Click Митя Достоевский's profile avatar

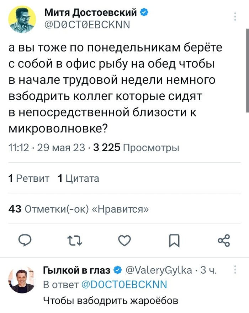[x=22, y=19]
